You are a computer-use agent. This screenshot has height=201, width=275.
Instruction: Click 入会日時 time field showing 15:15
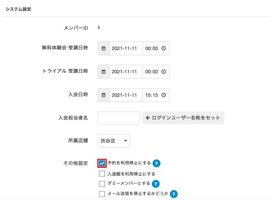coord(152,95)
